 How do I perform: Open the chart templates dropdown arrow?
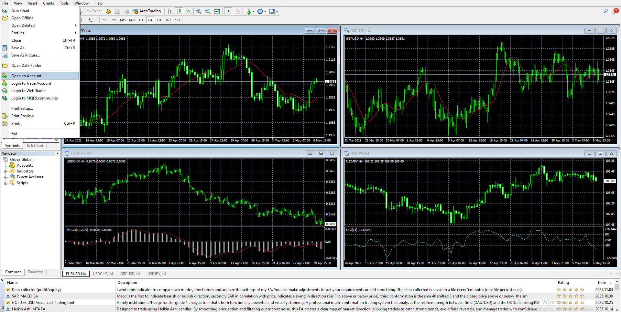coord(277,11)
